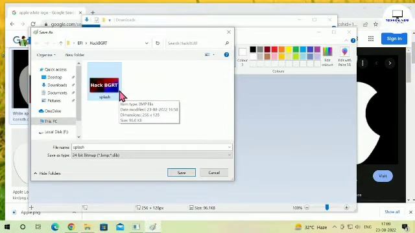The image size is (415, 233).
Task: Open the three-dot menu on image preview
Action: pyautogui.click(x=362, y=63)
